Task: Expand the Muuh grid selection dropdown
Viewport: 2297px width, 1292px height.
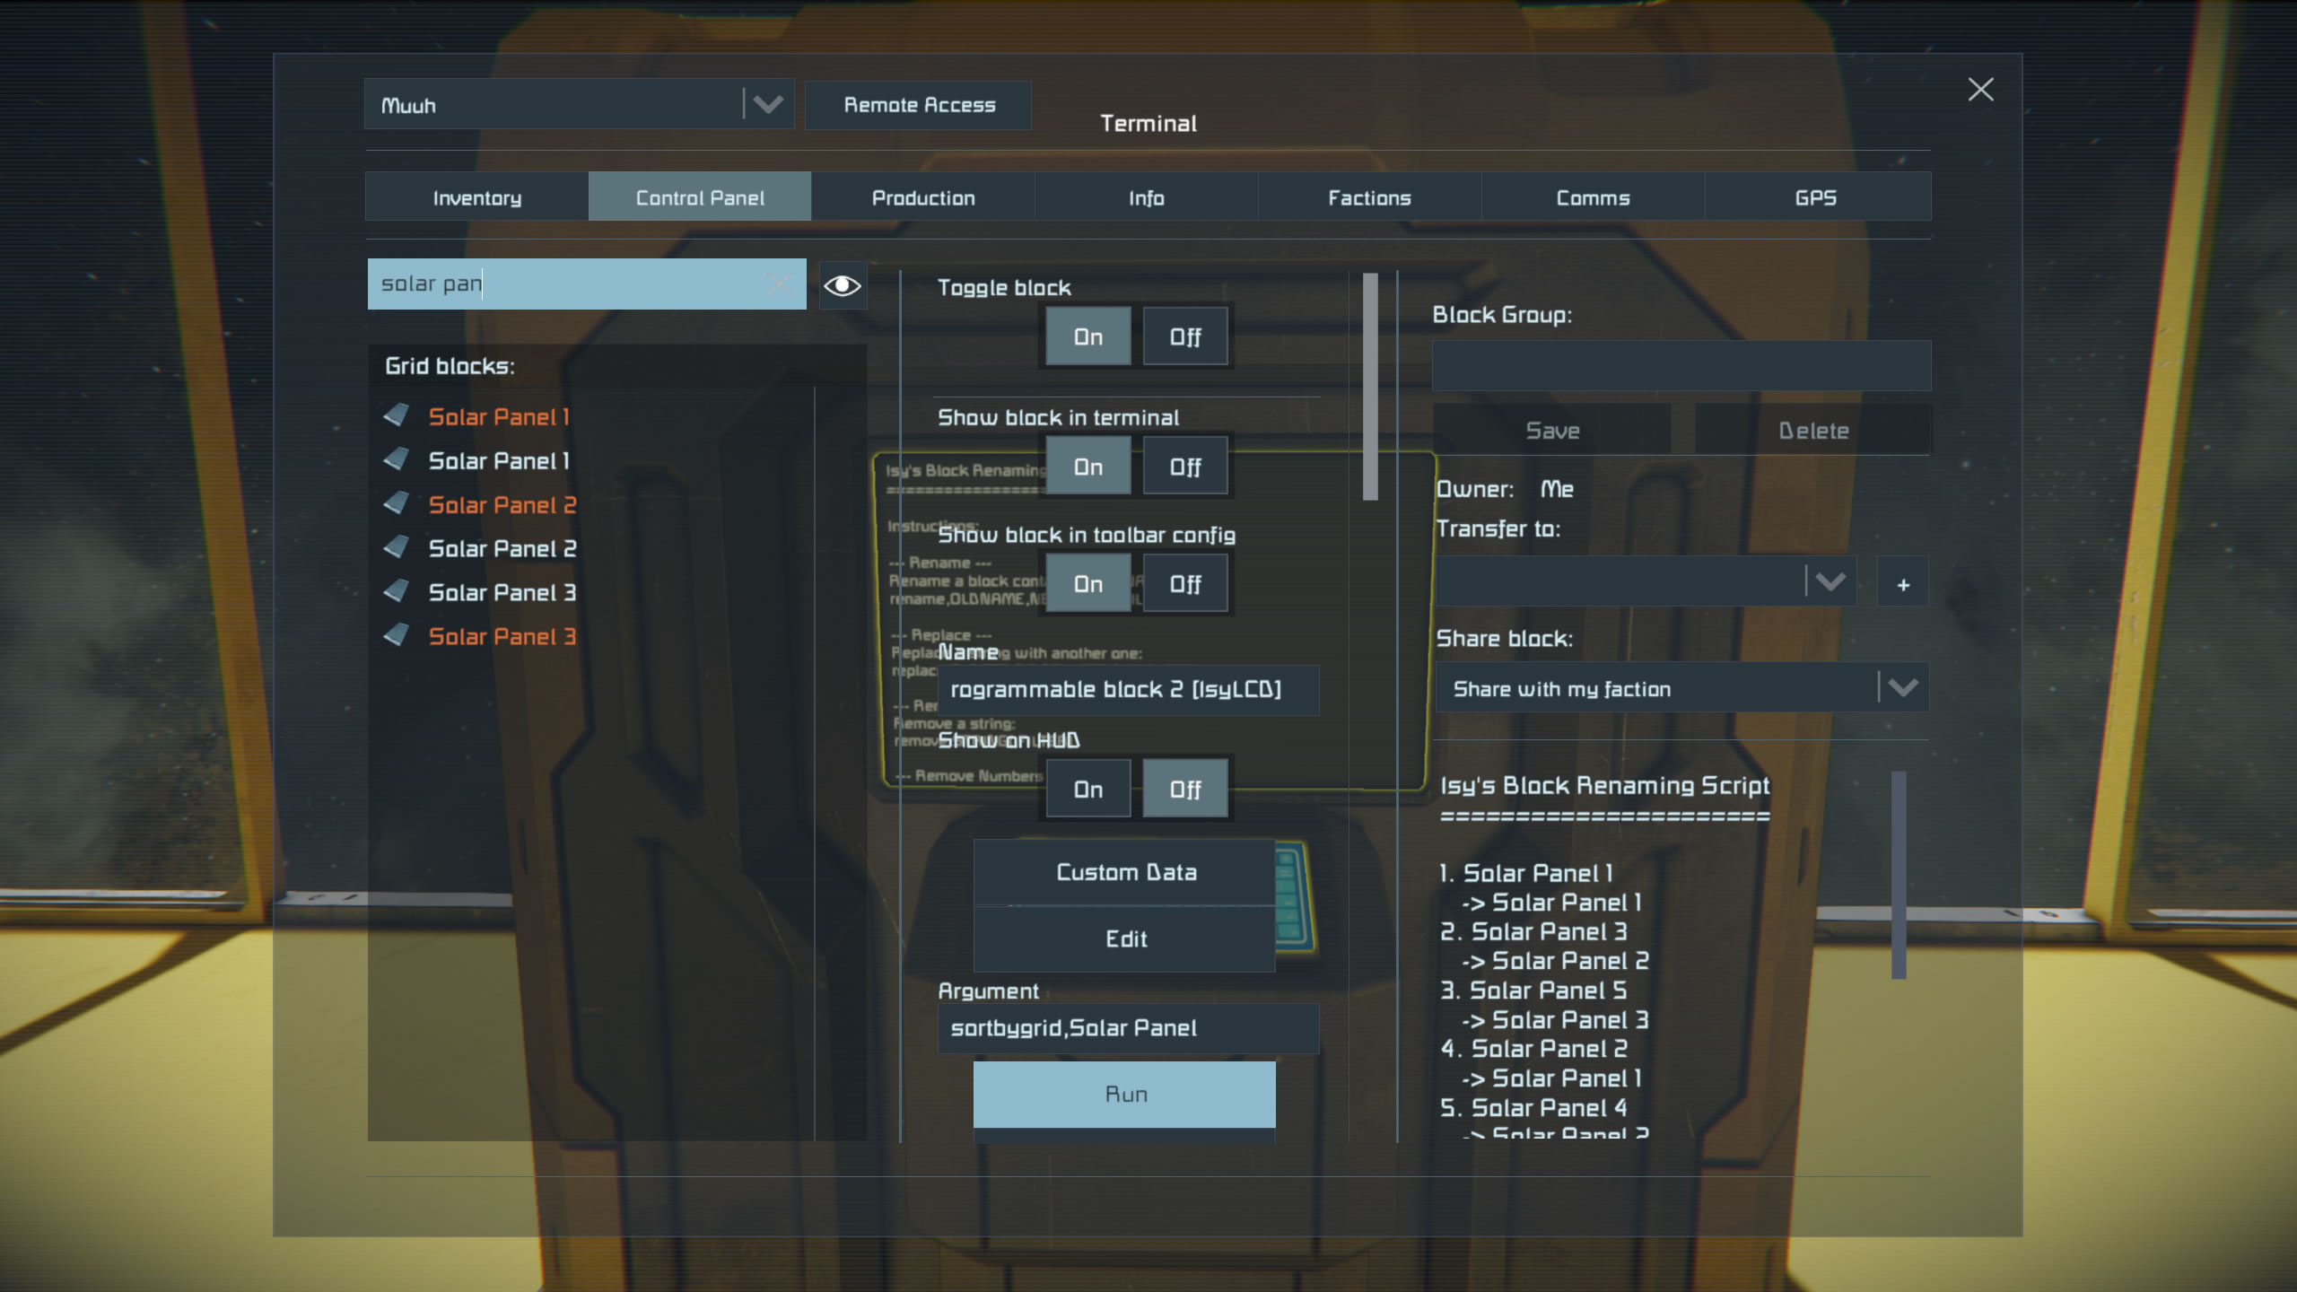Action: tap(767, 104)
